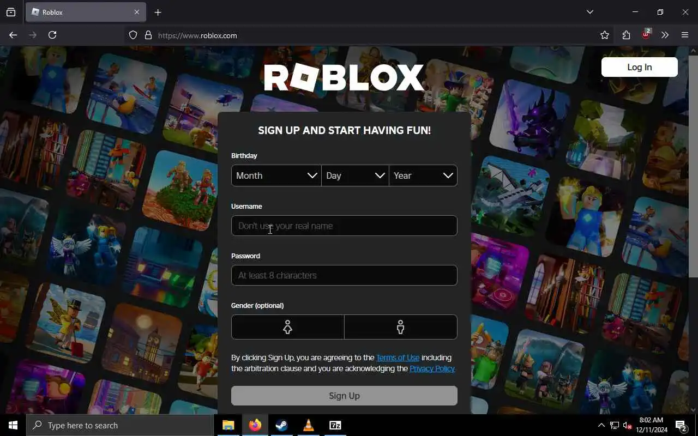Open the Privacy Policy link
The height and width of the screenshot is (436, 698).
(x=432, y=368)
